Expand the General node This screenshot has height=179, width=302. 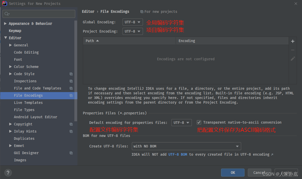[x=10, y=45]
